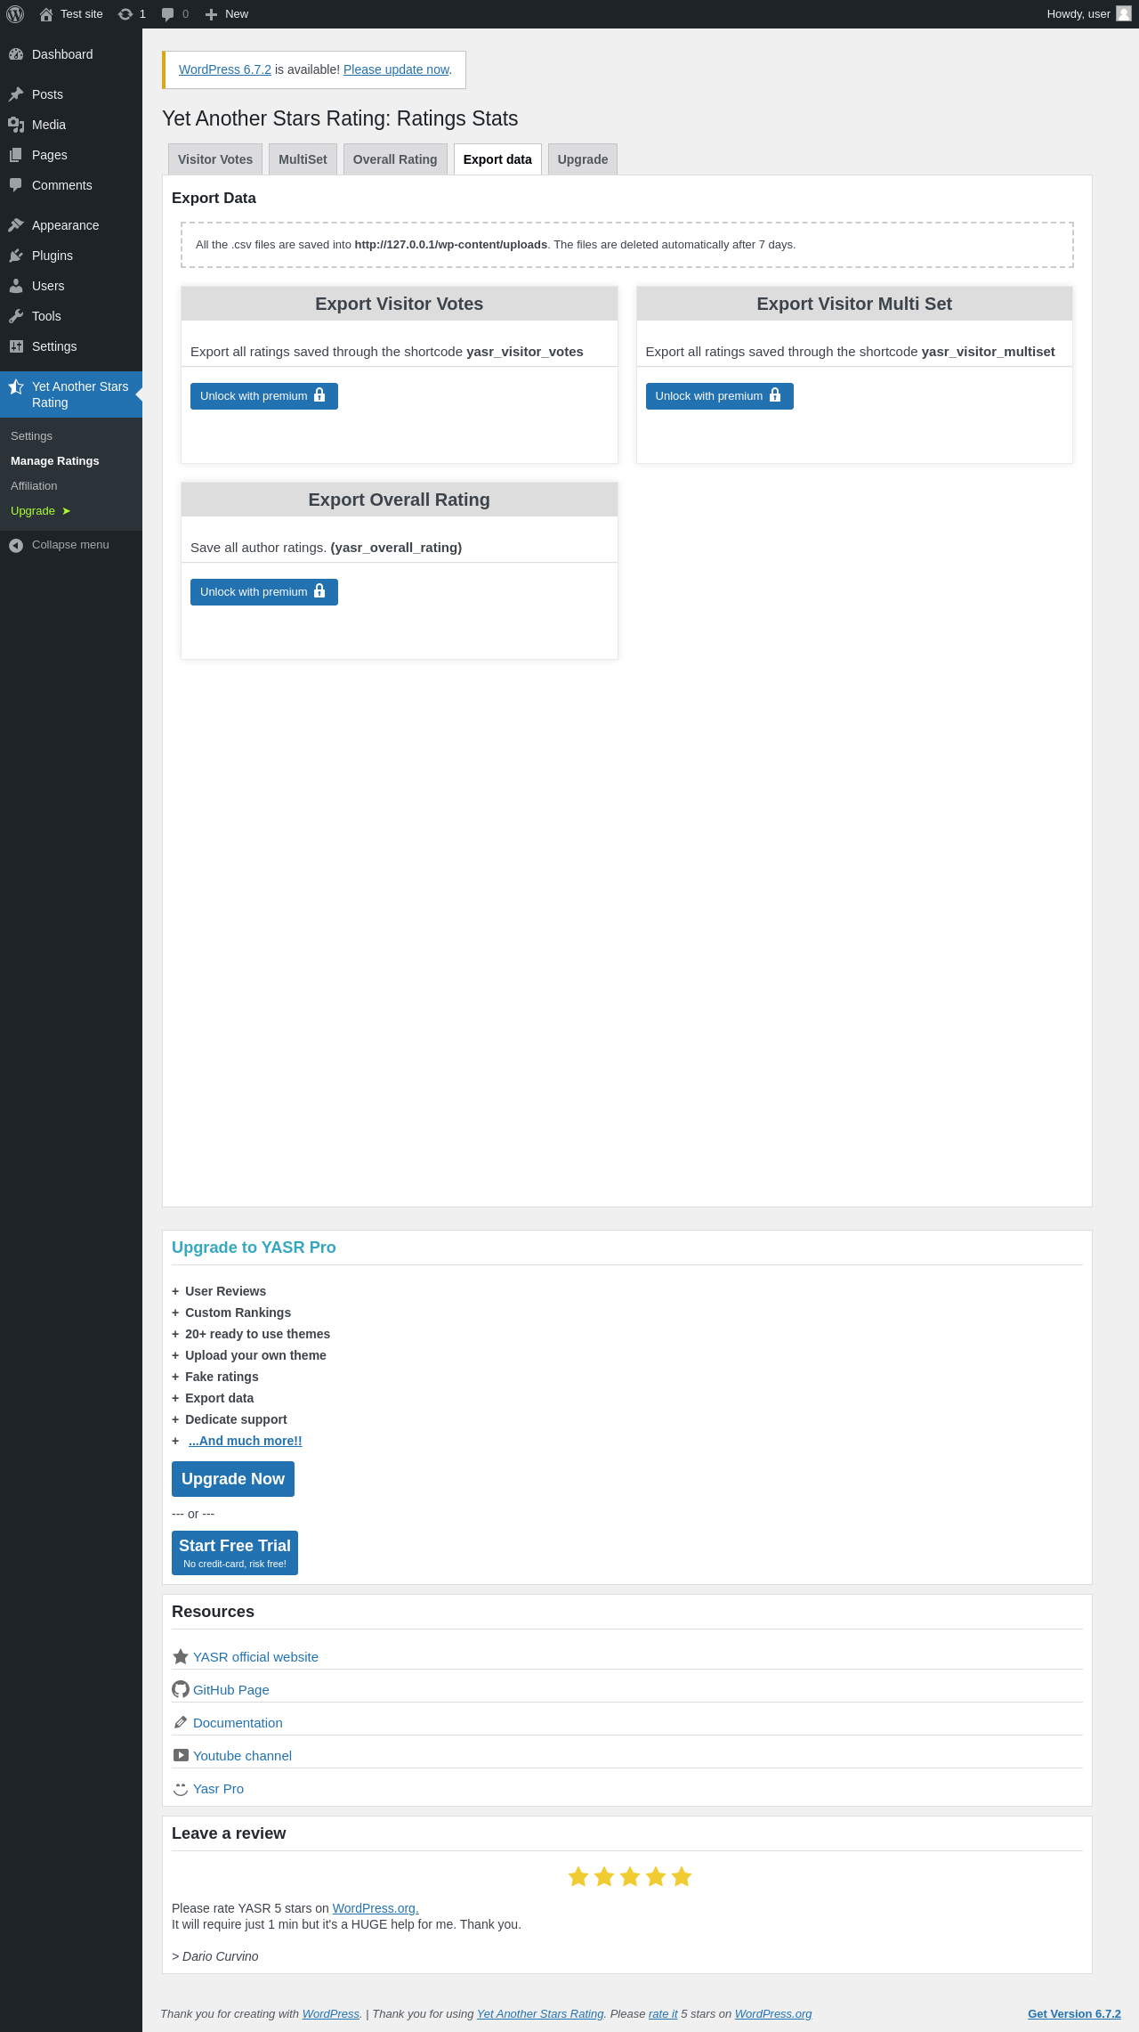The height and width of the screenshot is (2032, 1139).
Task: Click the rate it link in the footer
Action: point(663,2014)
